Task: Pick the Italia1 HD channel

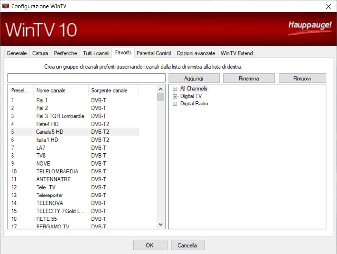Action: point(74,140)
